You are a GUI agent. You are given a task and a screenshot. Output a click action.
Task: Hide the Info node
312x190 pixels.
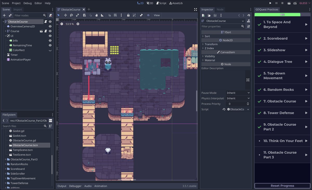tap(50, 41)
